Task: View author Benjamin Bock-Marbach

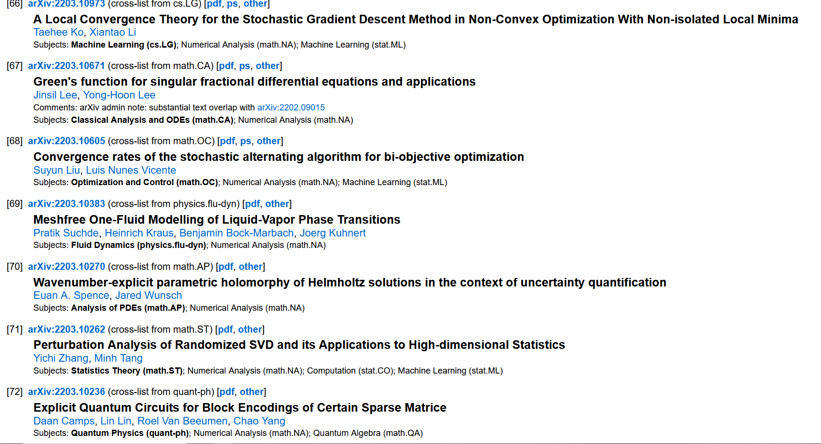Action: click(x=237, y=233)
